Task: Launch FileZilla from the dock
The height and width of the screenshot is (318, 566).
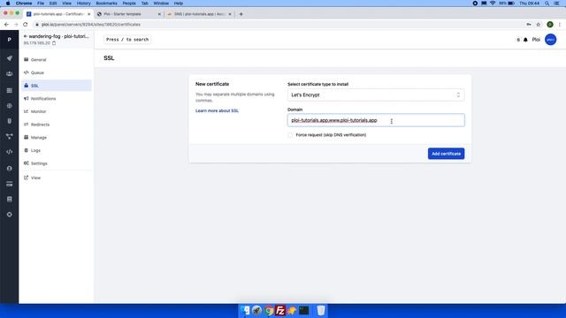Action: coord(280,310)
